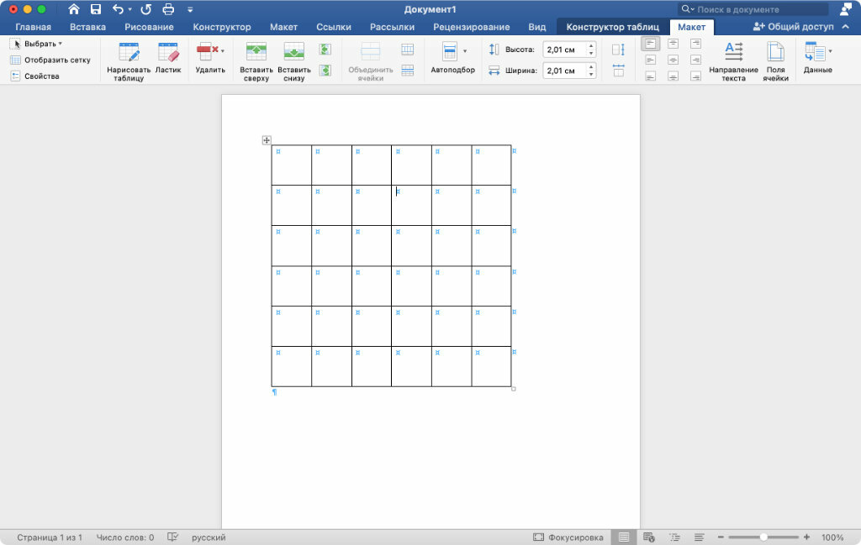The image size is (861, 545).
Task: Click the print icon in title bar
Action: tap(168, 9)
